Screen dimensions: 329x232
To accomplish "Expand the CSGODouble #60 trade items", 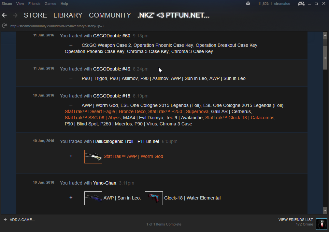I will [x=71, y=45].
